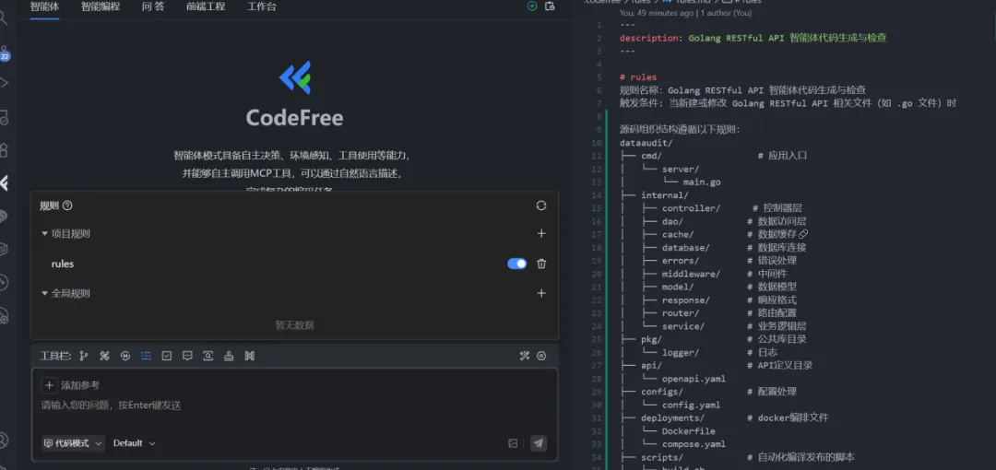Click the magic wand icon
Image resolution: width=996 pixels, height=470 pixels.
coord(525,357)
